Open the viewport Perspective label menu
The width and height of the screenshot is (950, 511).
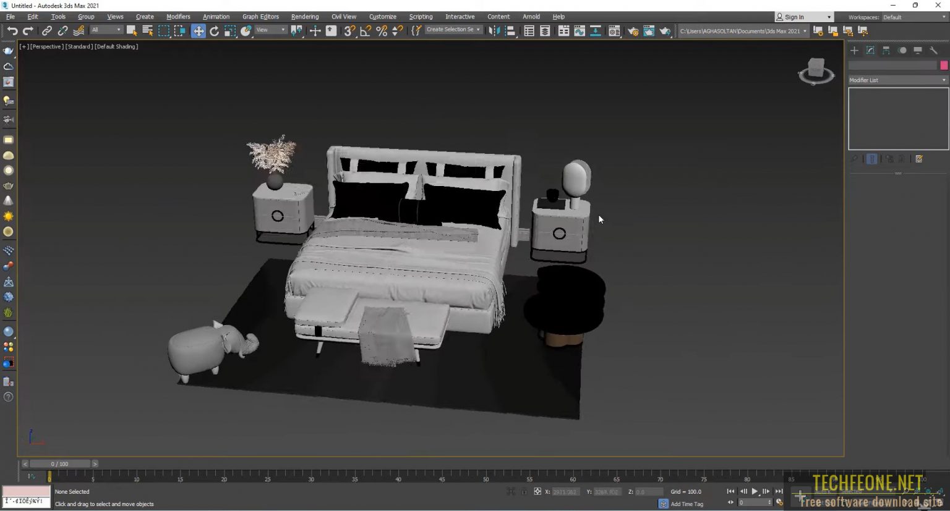[46, 46]
